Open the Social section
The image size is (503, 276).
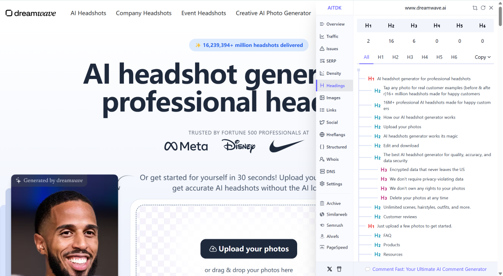(x=329, y=122)
